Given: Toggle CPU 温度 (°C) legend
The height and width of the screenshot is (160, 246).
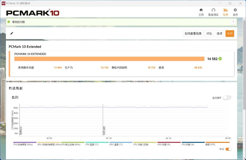Looking at the screenshot, I should [97, 143].
